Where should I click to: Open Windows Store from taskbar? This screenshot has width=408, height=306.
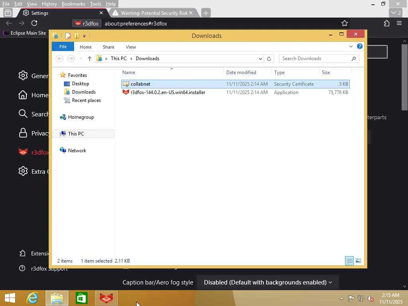click(81, 298)
